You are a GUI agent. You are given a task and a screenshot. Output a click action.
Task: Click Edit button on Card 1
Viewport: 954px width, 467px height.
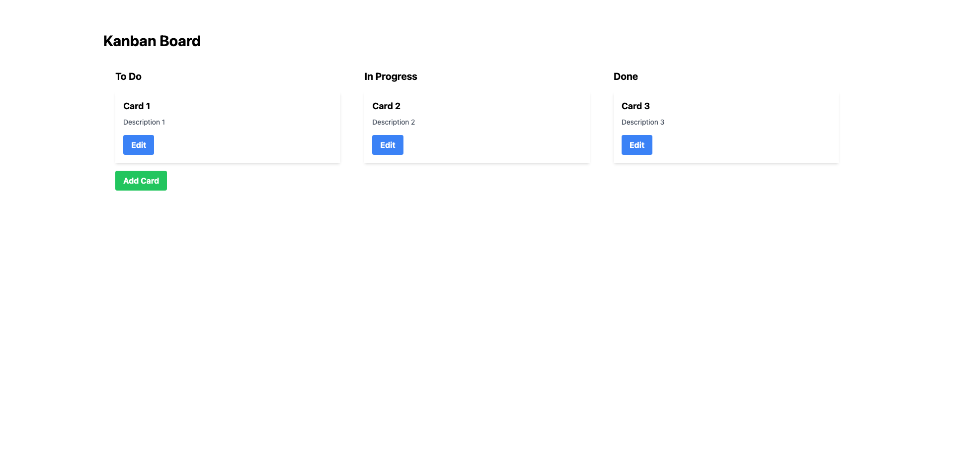[x=138, y=145]
